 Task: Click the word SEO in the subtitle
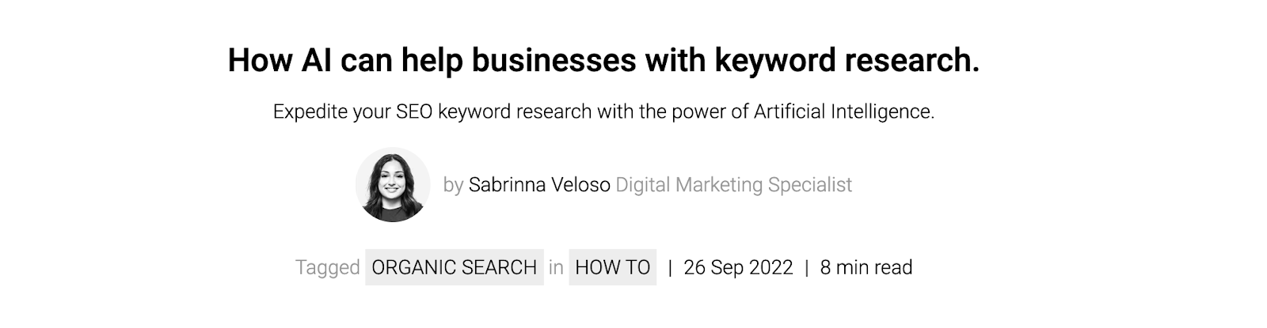(x=414, y=112)
